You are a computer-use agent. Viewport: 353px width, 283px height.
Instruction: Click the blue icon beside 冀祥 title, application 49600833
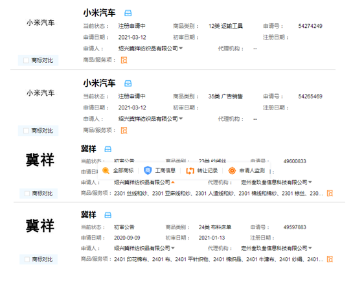tap(108, 149)
